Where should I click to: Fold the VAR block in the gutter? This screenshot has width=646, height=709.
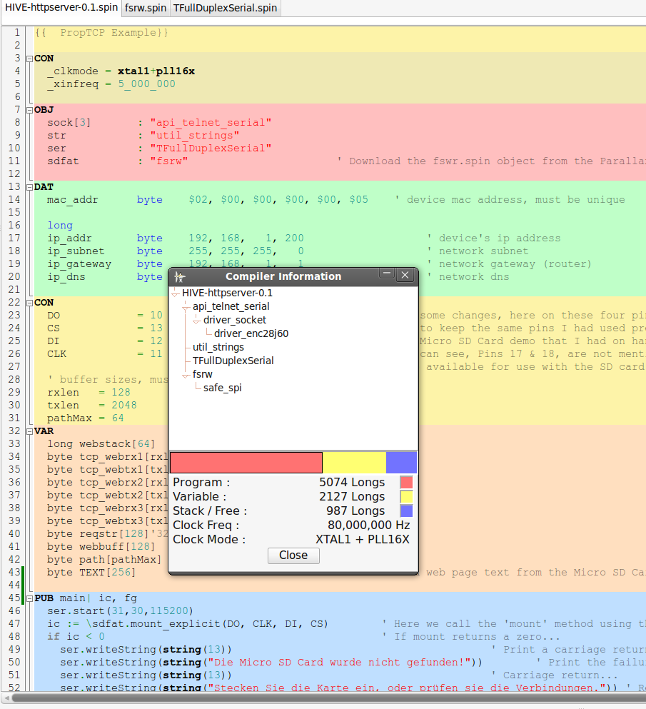[29, 431]
